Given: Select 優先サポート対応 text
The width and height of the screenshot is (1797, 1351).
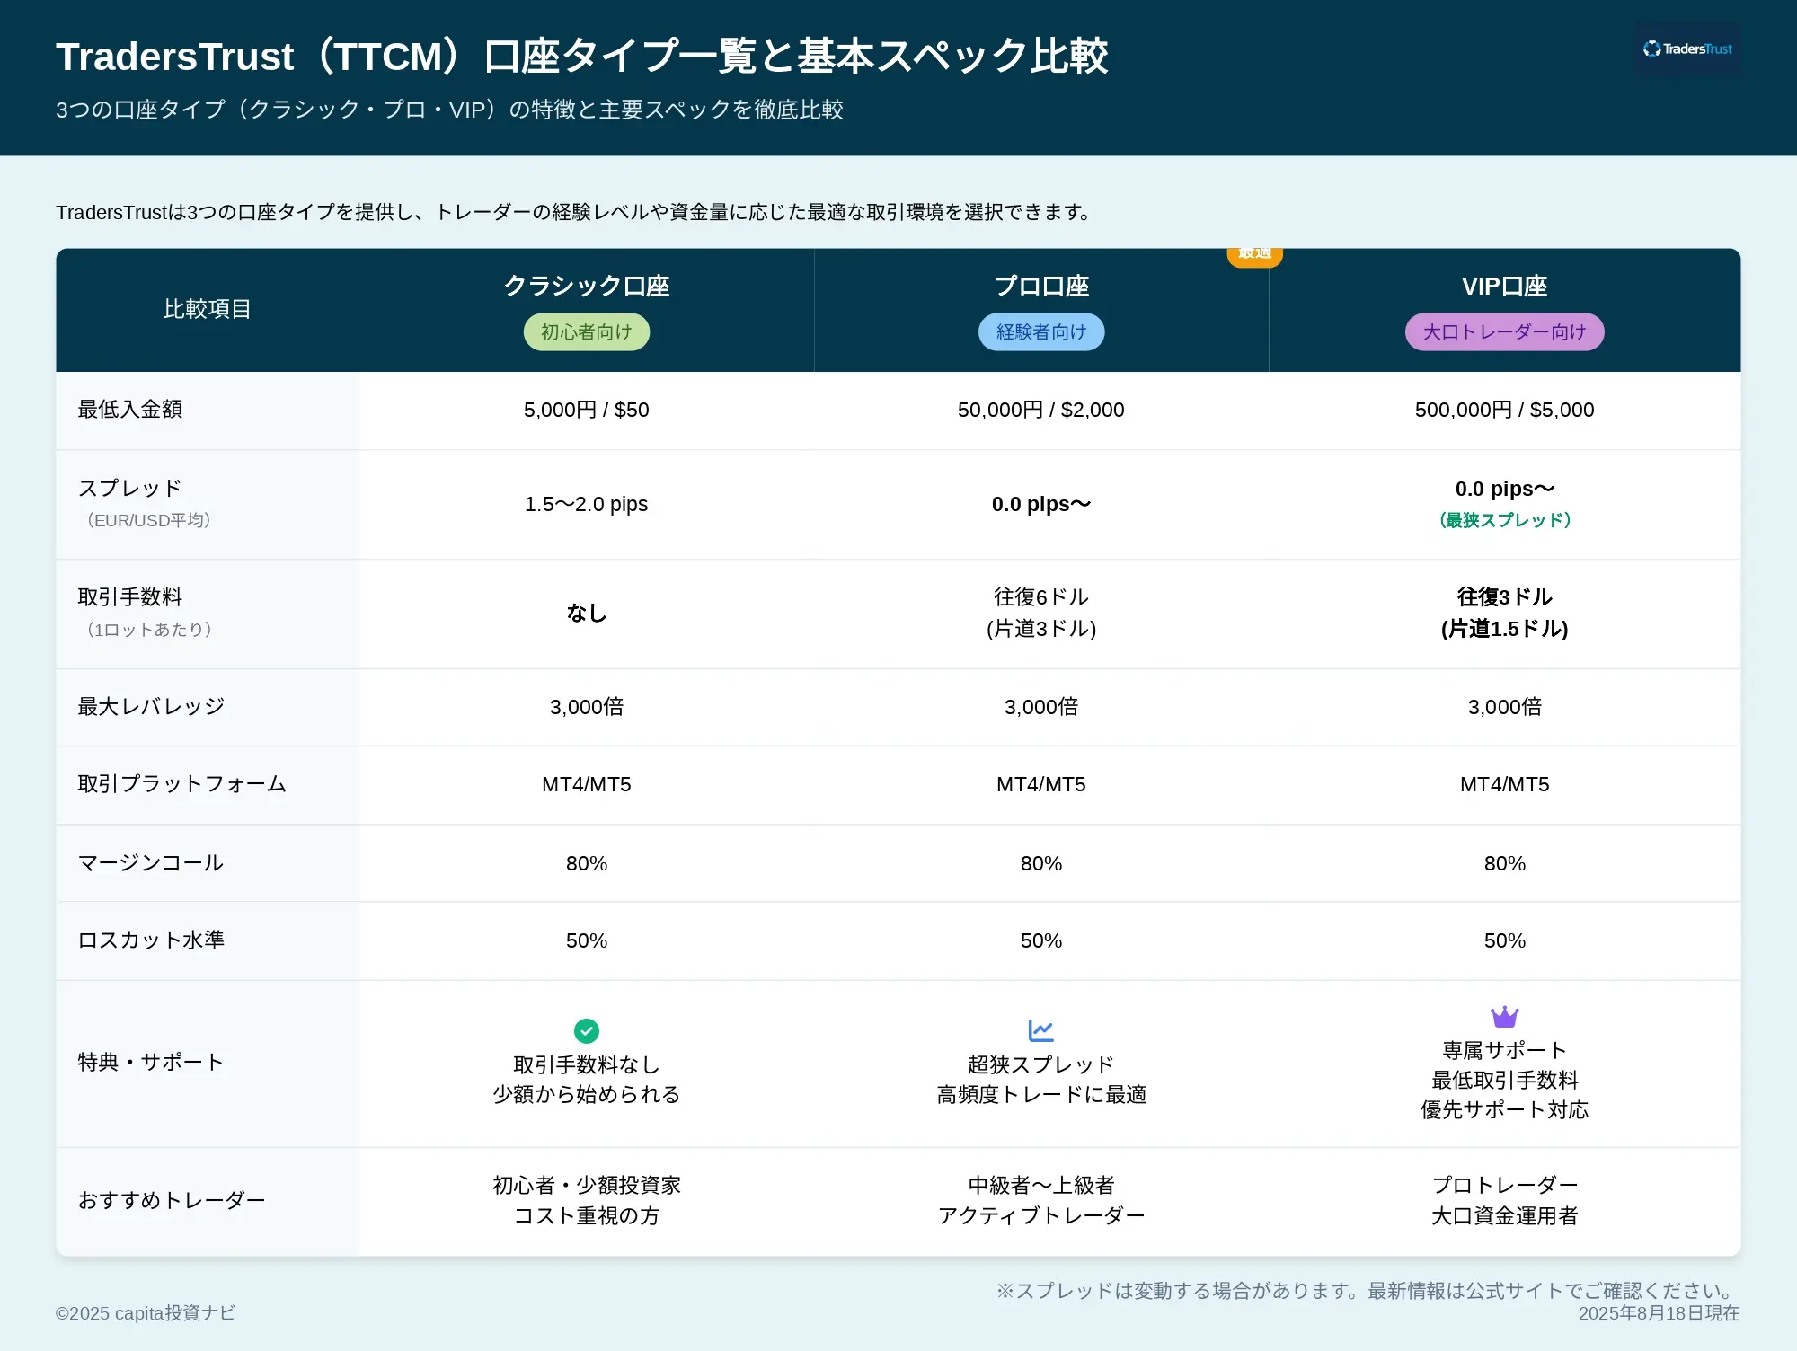Looking at the screenshot, I should [x=1504, y=1109].
